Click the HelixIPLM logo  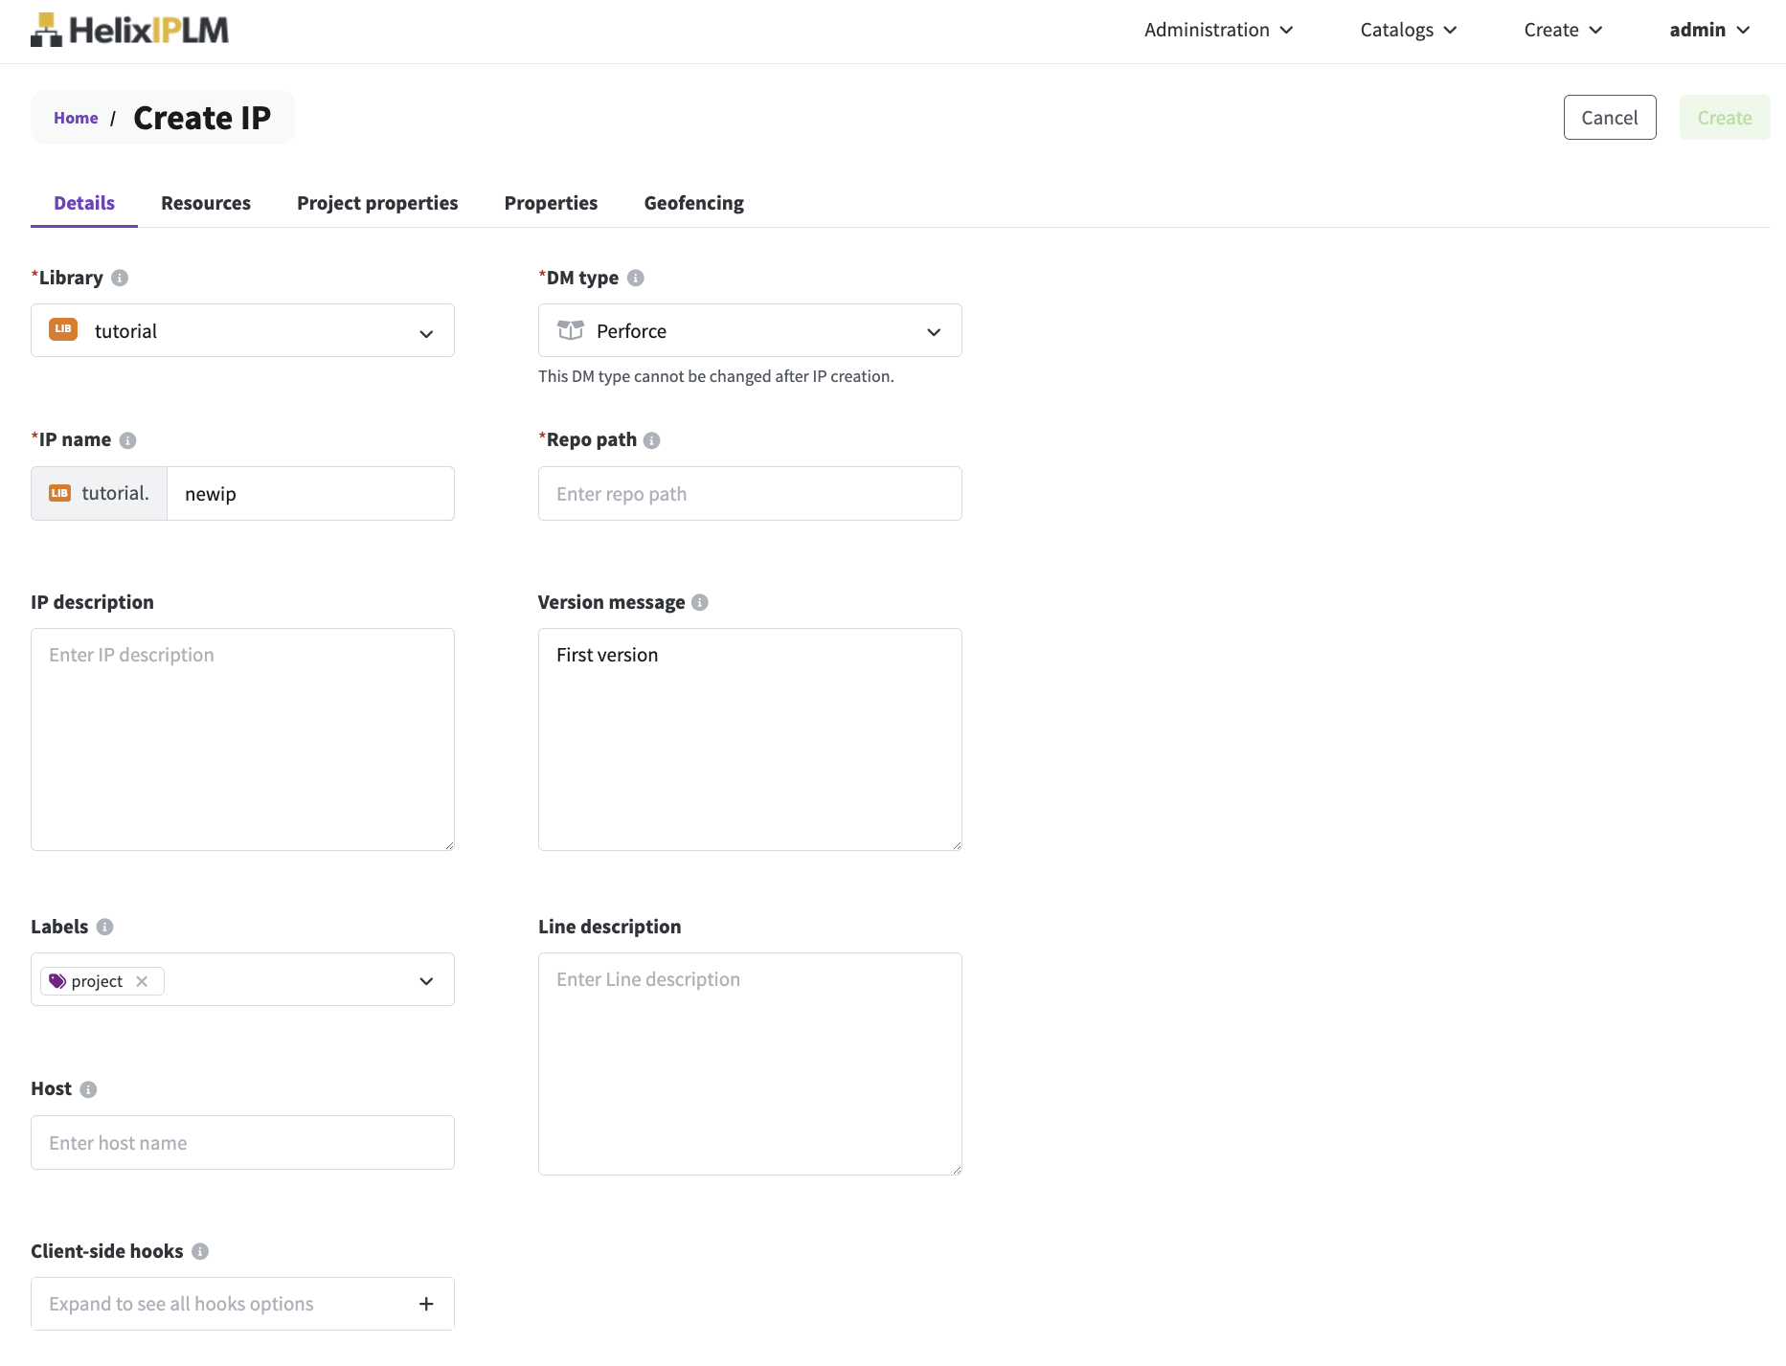tap(129, 31)
